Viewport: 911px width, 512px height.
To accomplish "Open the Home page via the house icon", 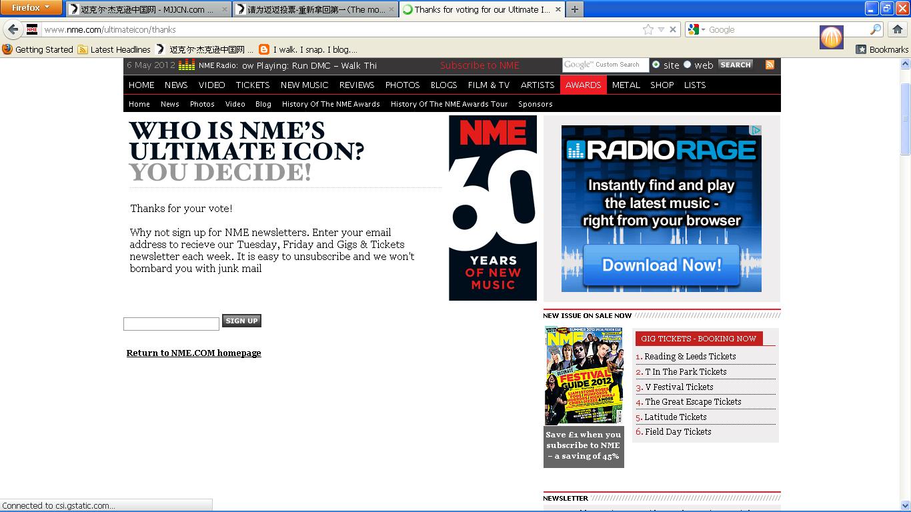I will [898, 29].
